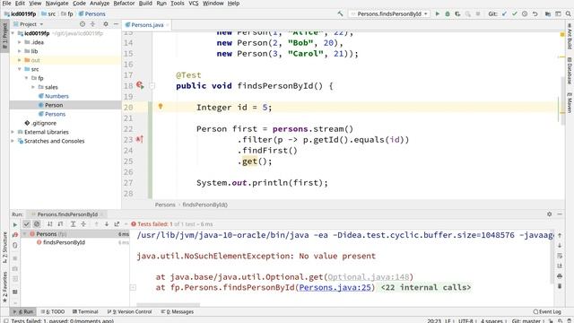Rerun failed tests icon in Run panel

(x=15, y=234)
